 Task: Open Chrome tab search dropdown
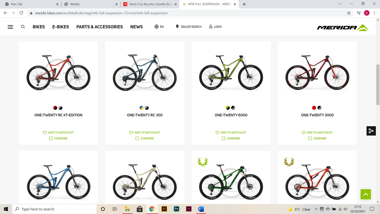point(340,4)
